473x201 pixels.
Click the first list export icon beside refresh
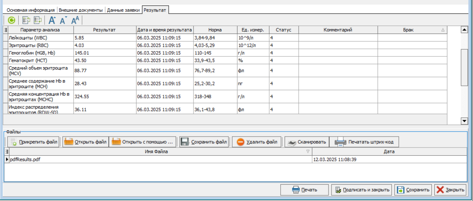26,20
